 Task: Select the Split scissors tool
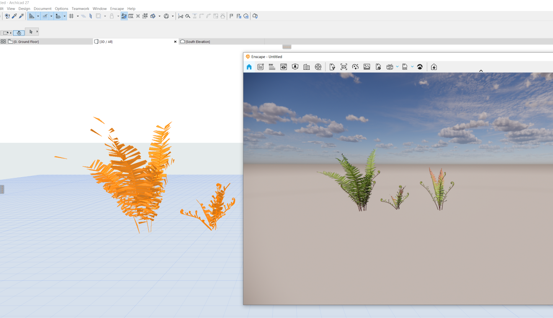click(181, 16)
